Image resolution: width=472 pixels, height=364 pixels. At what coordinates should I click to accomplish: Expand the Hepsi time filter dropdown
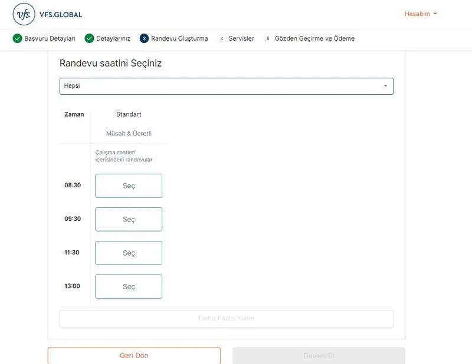[x=226, y=86]
